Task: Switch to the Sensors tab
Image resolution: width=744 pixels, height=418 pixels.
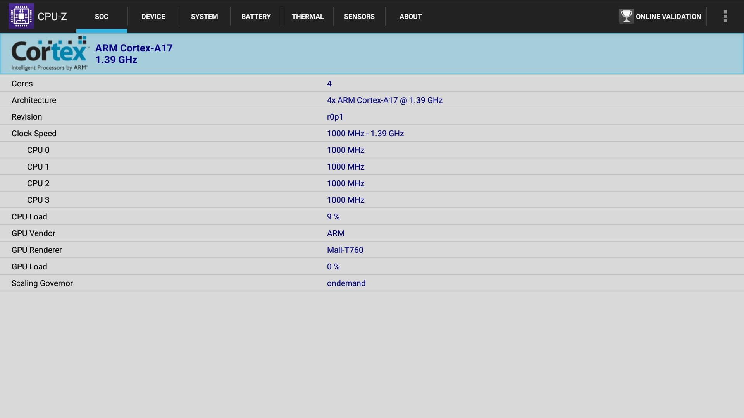Action: (359, 17)
